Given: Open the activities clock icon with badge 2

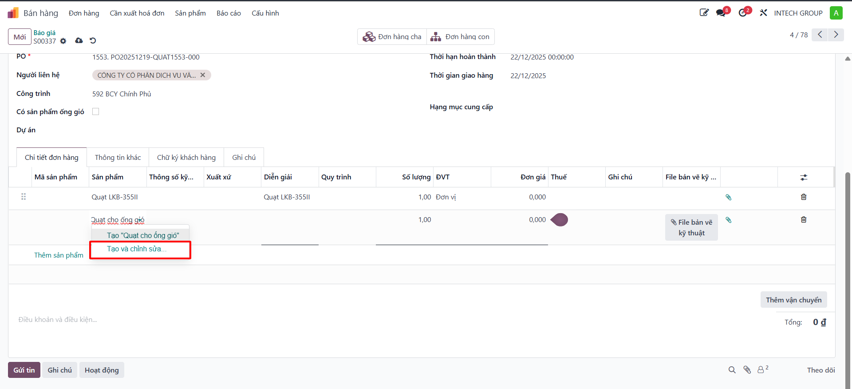Looking at the screenshot, I should pos(743,13).
